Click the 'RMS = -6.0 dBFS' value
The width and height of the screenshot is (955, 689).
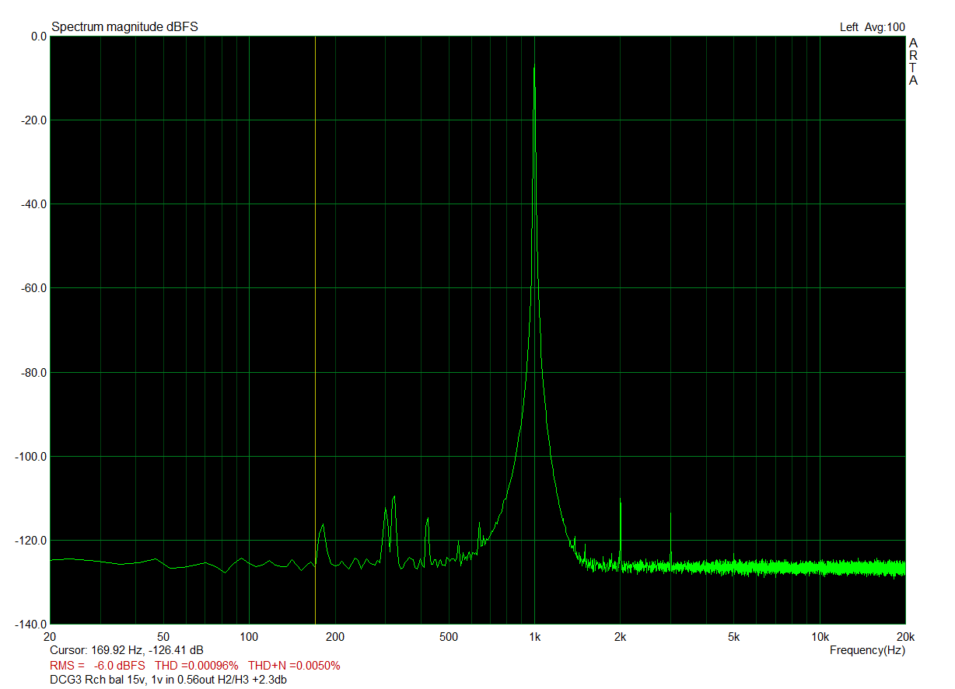[x=97, y=666]
